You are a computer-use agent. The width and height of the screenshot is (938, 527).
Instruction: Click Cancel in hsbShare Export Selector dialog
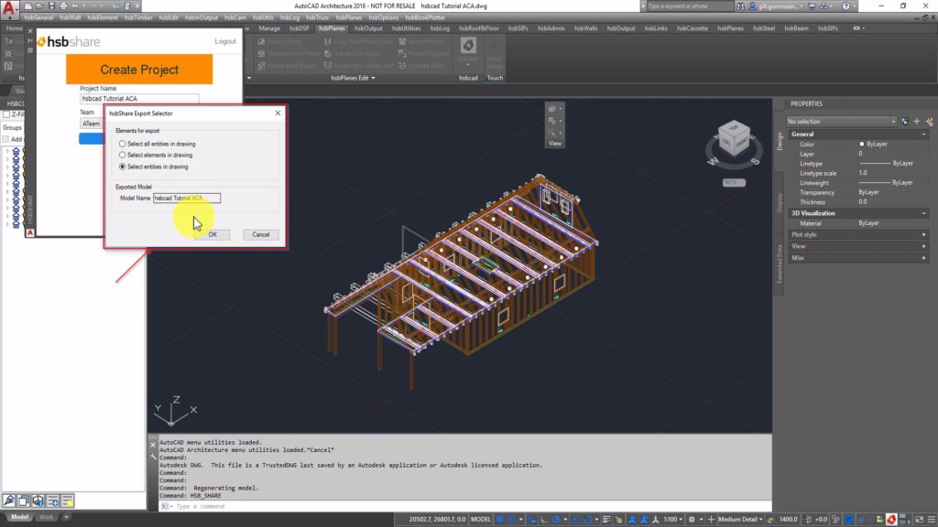click(261, 235)
